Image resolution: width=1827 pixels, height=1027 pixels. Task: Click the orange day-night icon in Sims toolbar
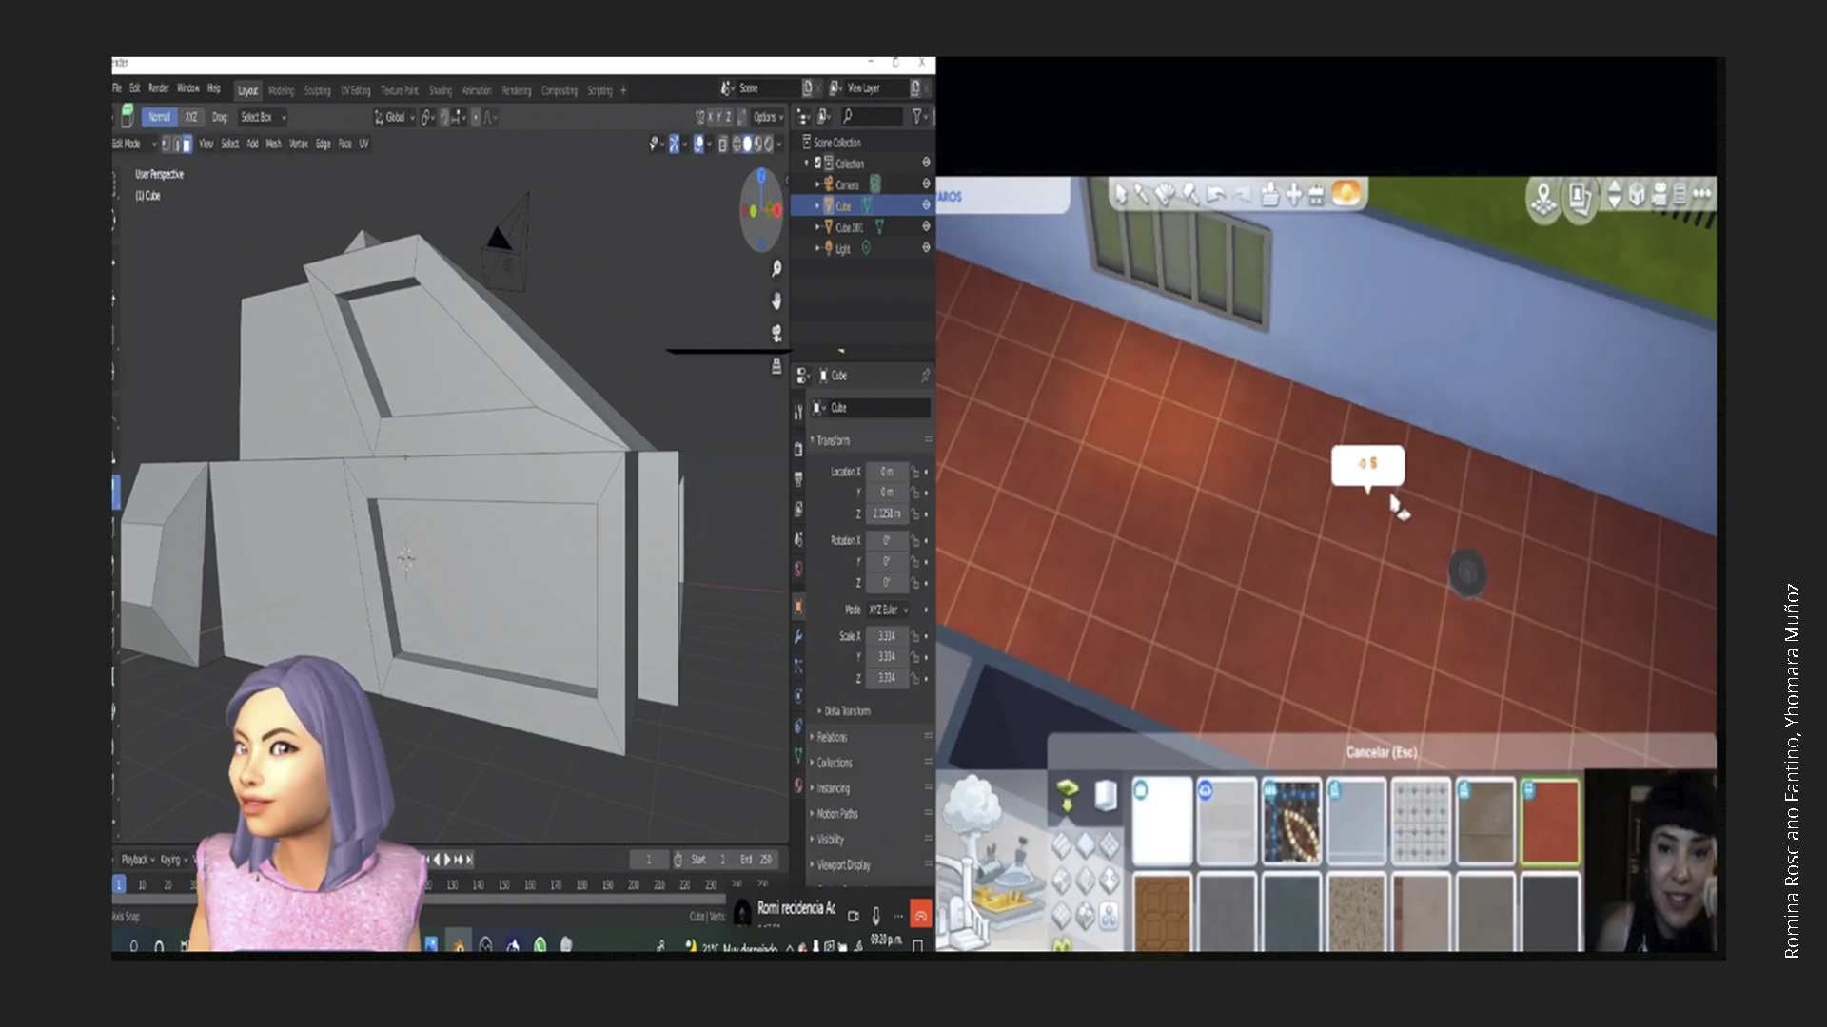click(1346, 193)
